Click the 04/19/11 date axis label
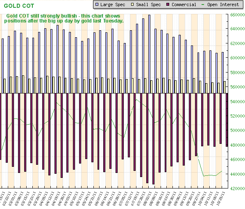 (x=56, y=198)
